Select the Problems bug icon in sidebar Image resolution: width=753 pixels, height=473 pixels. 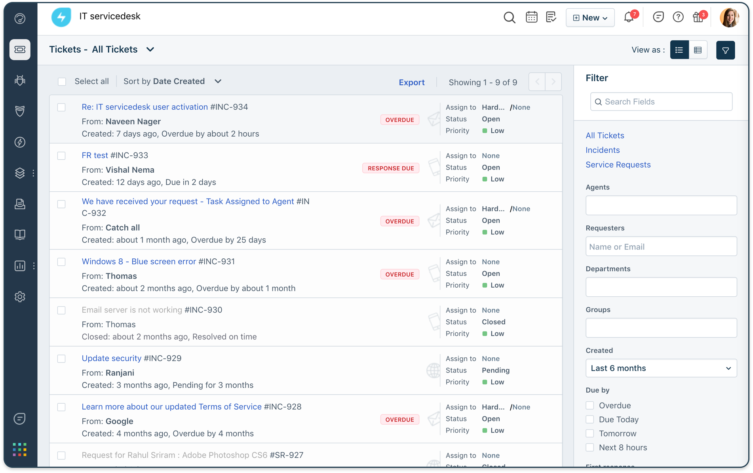20,80
